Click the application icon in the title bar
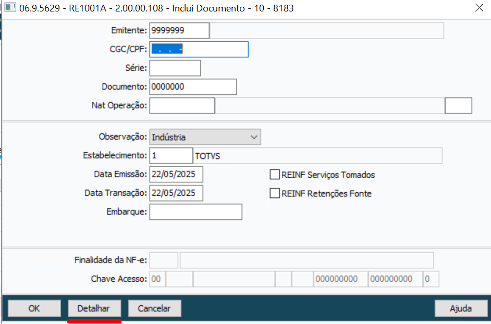Viewport: 491px width, 324px height. point(10,7)
